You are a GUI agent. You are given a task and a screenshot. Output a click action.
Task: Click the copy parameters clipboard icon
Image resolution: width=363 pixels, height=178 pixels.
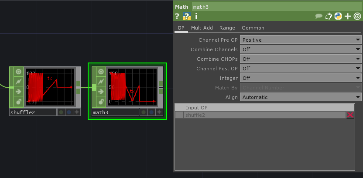click(x=329, y=16)
